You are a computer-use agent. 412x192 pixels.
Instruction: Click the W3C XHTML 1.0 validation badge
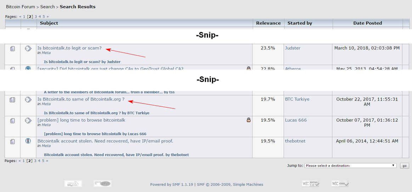point(311,184)
